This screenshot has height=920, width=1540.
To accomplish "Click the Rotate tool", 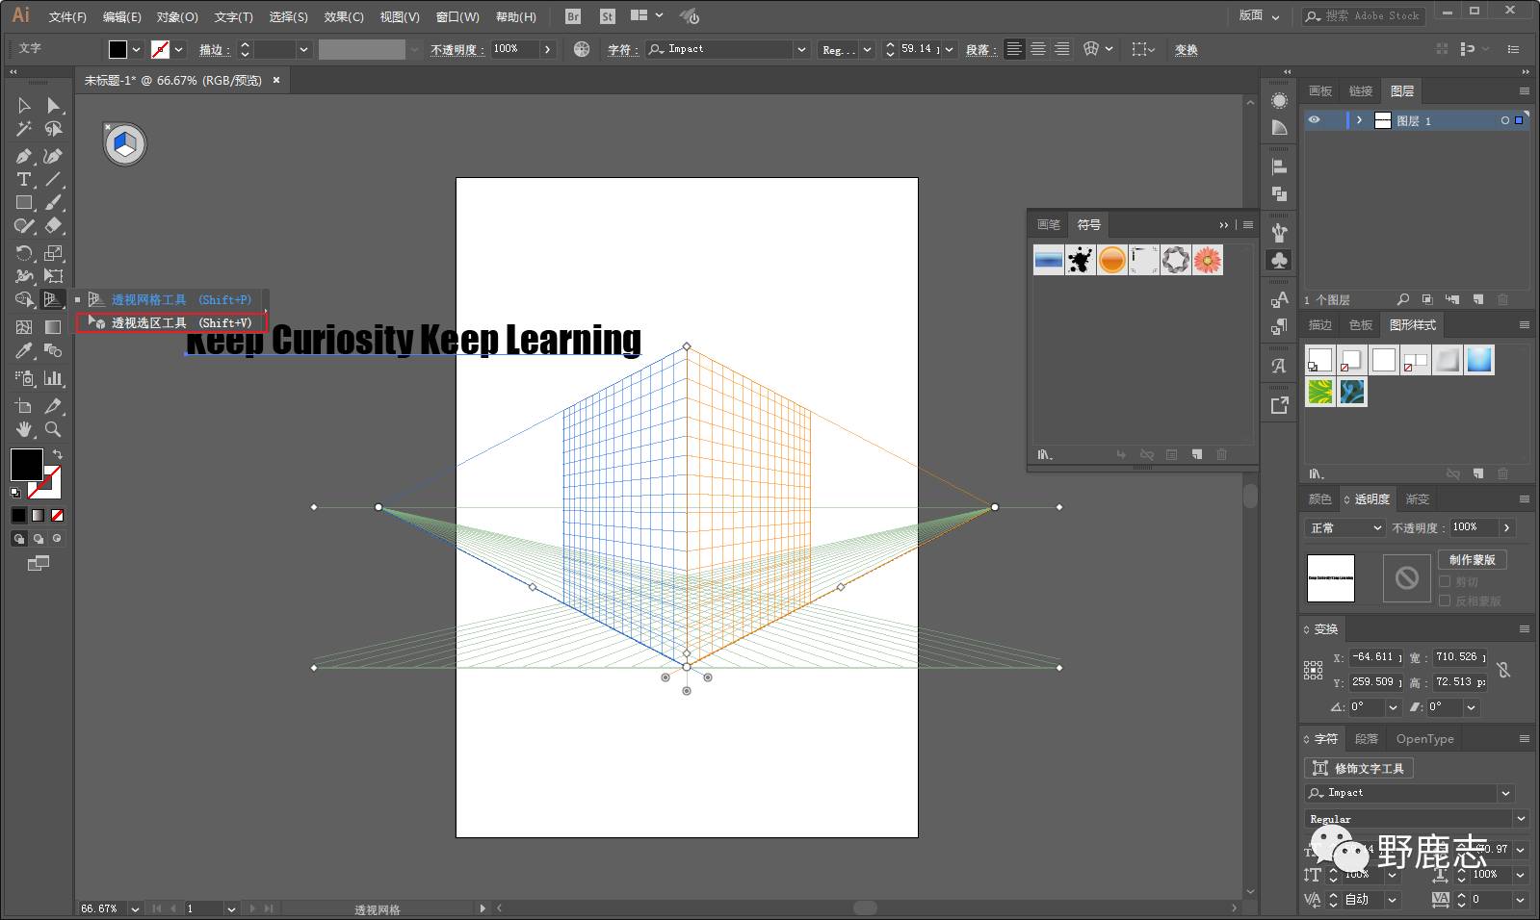I will (24, 253).
